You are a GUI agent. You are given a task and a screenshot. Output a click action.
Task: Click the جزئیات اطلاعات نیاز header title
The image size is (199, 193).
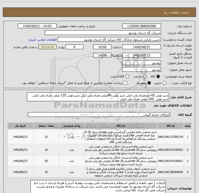(176, 12)
